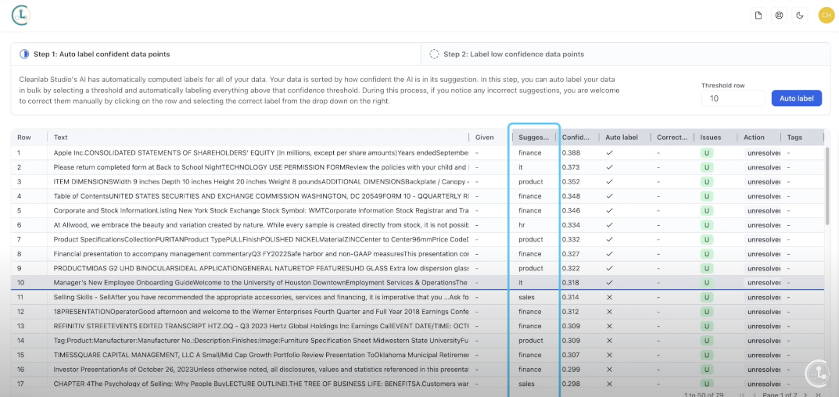Screen dimensions: 839x397
Task: Click the green U issue badge in row 2
Action: (x=707, y=167)
